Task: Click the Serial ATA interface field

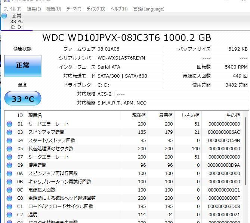Action: (130, 67)
